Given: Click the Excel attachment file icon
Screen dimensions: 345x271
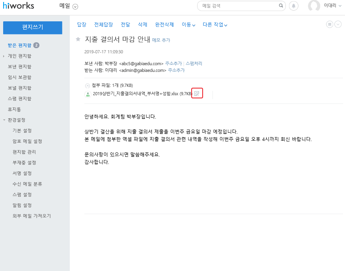Looking at the screenshot, I should (88, 94).
